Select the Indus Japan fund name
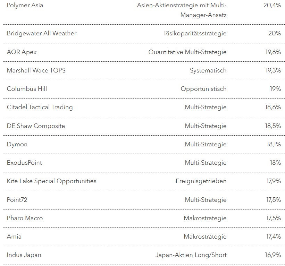This screenshot has height=266, width=285. [x=24, y=255]
